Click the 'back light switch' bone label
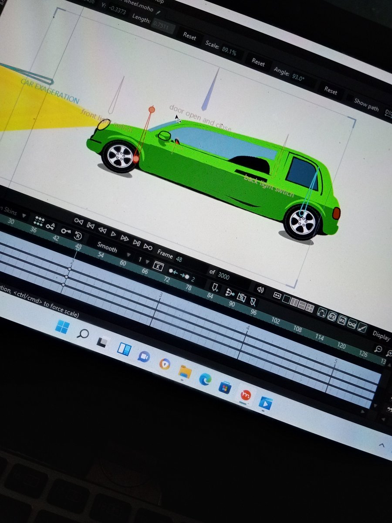Image resolution: width=392 pixels, height=523 pixels. 269,185
